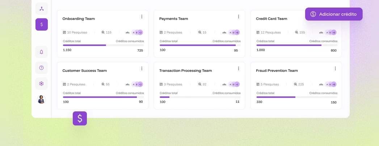Select the purple dollar credits sidebar icon
Screen dimensions: 379x146
41,25
